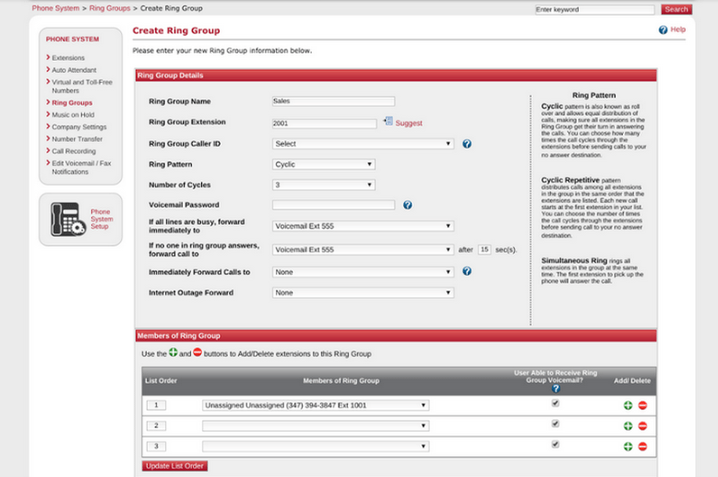The image size is (718, 477).
Task: Toggle voicemail checkbox for row 2
Action: (x=556, y=423)
